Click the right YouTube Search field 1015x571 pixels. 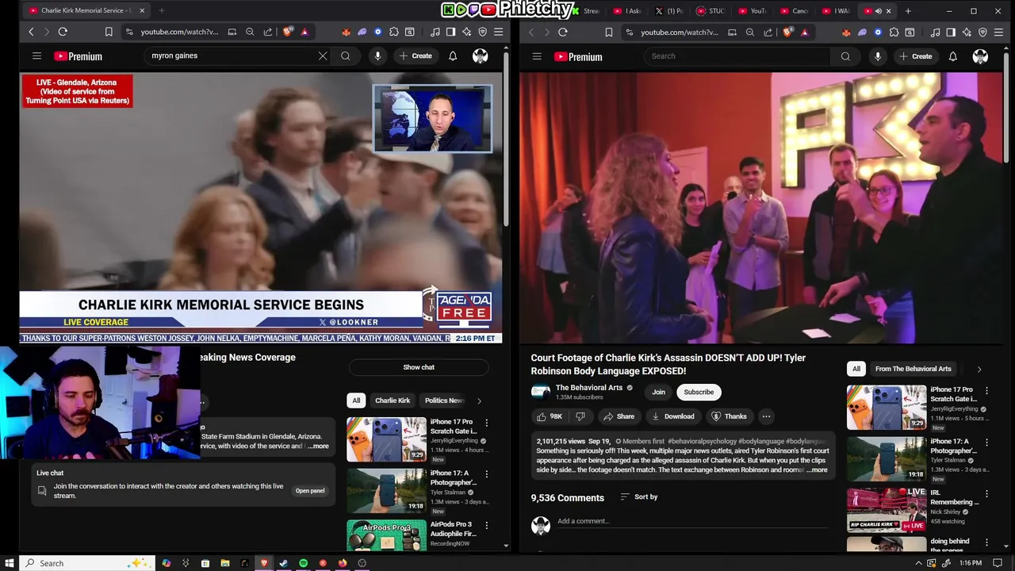click(x=737, y=56)
